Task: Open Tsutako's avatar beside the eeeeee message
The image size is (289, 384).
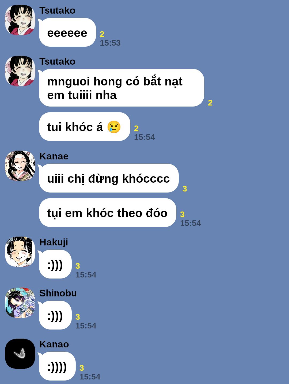Action: pyautogui.click(x=20, y=20)
